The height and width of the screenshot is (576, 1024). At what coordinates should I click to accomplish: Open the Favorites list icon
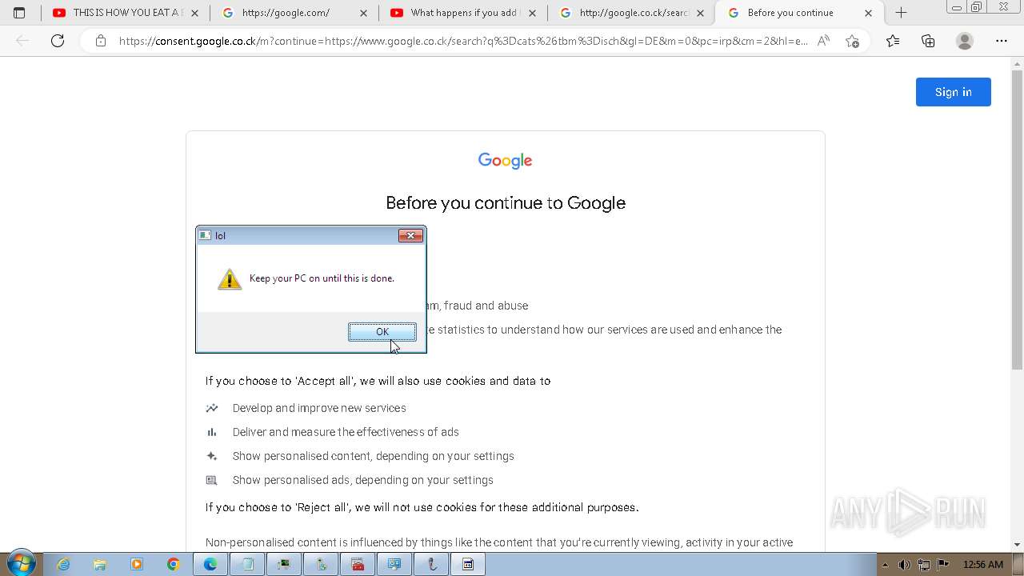(x=893, y=41)
